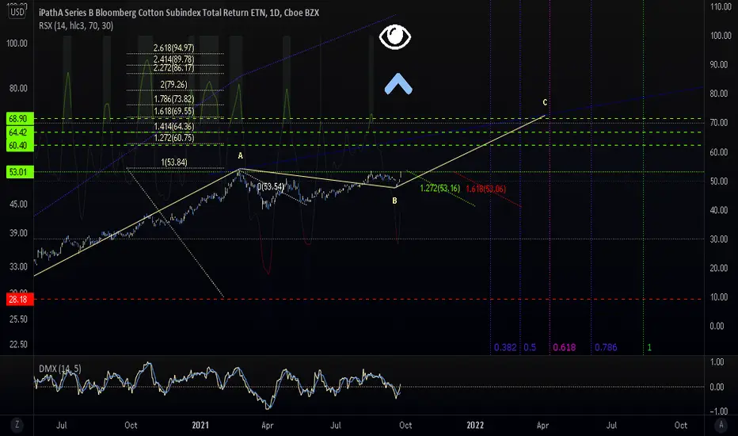The width and height of the screenshot is (738, 436).
Task: Click wave point label B
Action: pyautogui.click(x=394, y=201)
